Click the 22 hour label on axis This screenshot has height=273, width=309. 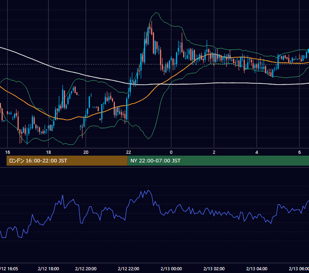pos(129,152)
